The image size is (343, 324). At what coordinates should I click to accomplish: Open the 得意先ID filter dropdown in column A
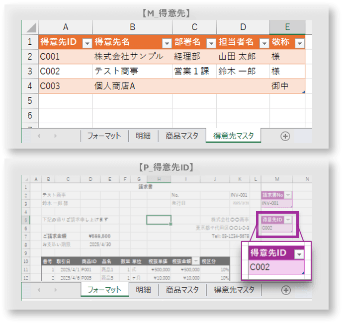86,43
